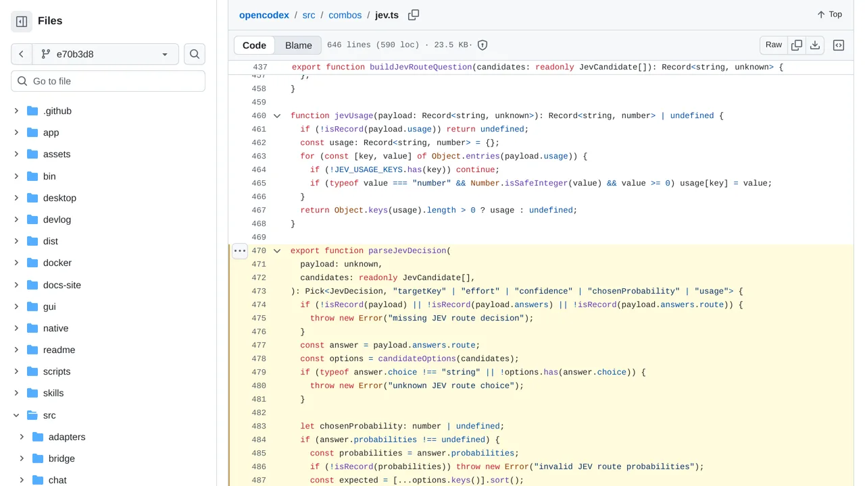This screenshot has width=865, height=486.
Task: Expand the adapters subfolder chevron
Action: (22, 437)
